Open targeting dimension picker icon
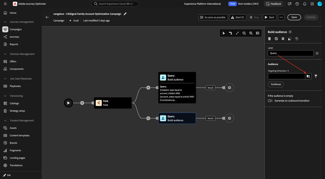Screen dimensions: 325x179 [x=309, y=76]
